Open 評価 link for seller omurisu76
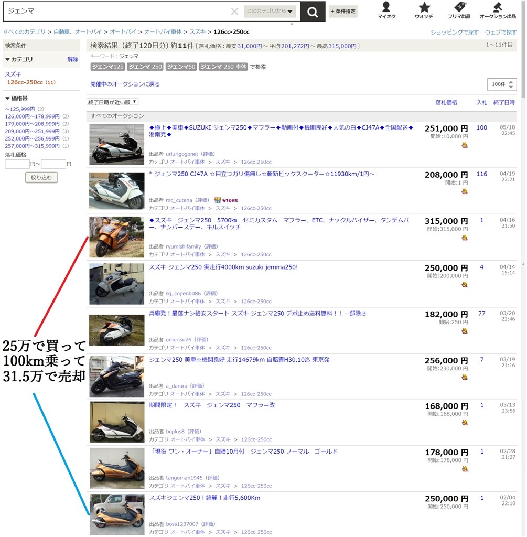This screenshot has width=527, height=537. (201, 340)
